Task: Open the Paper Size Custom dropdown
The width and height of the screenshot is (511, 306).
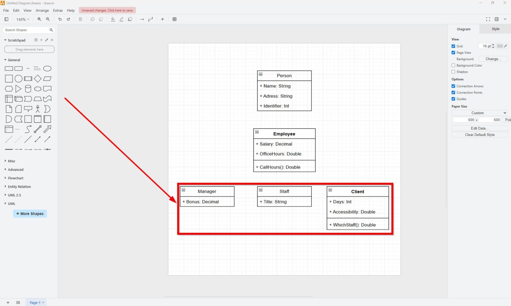Action: point(479,113)
